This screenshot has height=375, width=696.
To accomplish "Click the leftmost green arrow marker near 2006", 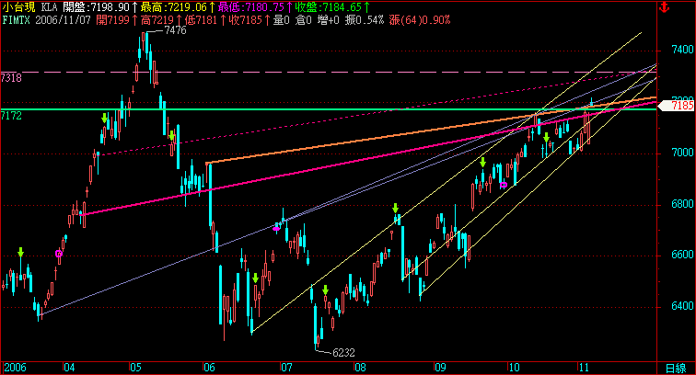I will pyautogui.click(x=20, y=251).
